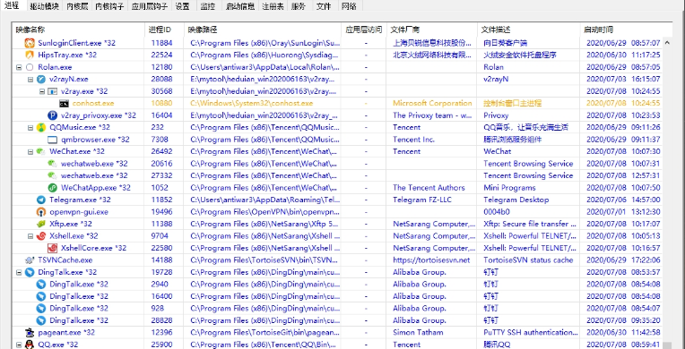Collapse the QQMusic.exe process tree
This screenshot has width=685, height=349.
(x=30, y=127)
